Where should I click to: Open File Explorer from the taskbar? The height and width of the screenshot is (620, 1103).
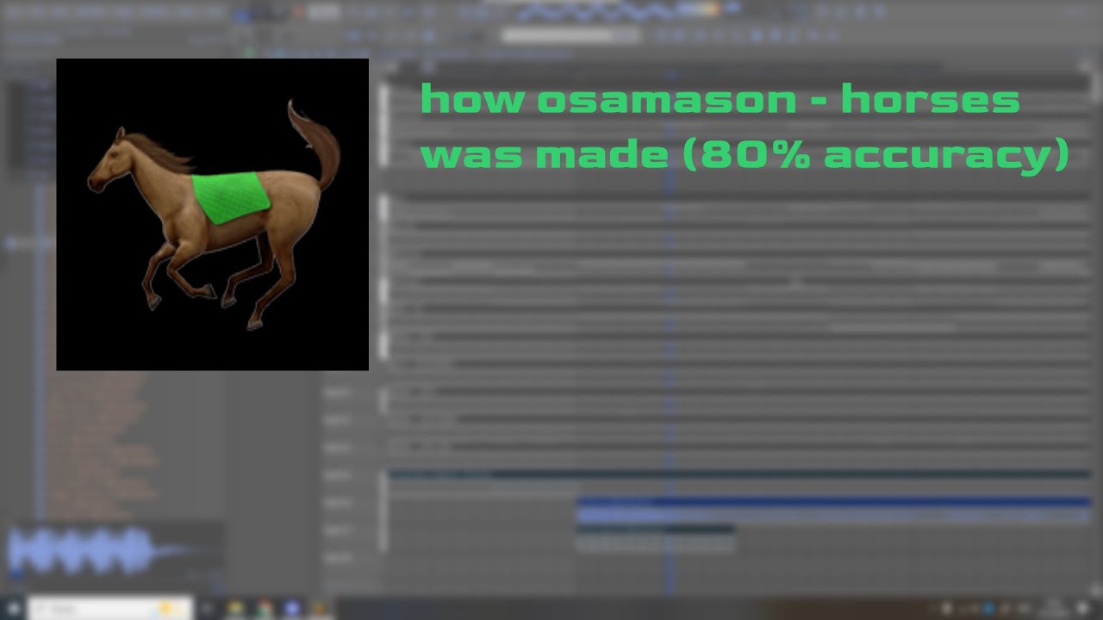(x=235, y=609)
